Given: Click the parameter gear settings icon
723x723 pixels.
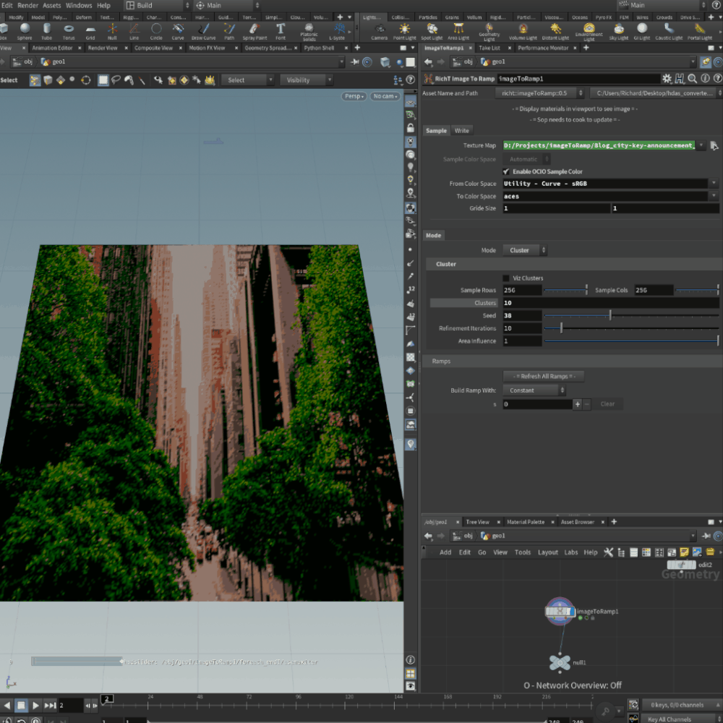Looking at the screenshot, I should [667, 78].
